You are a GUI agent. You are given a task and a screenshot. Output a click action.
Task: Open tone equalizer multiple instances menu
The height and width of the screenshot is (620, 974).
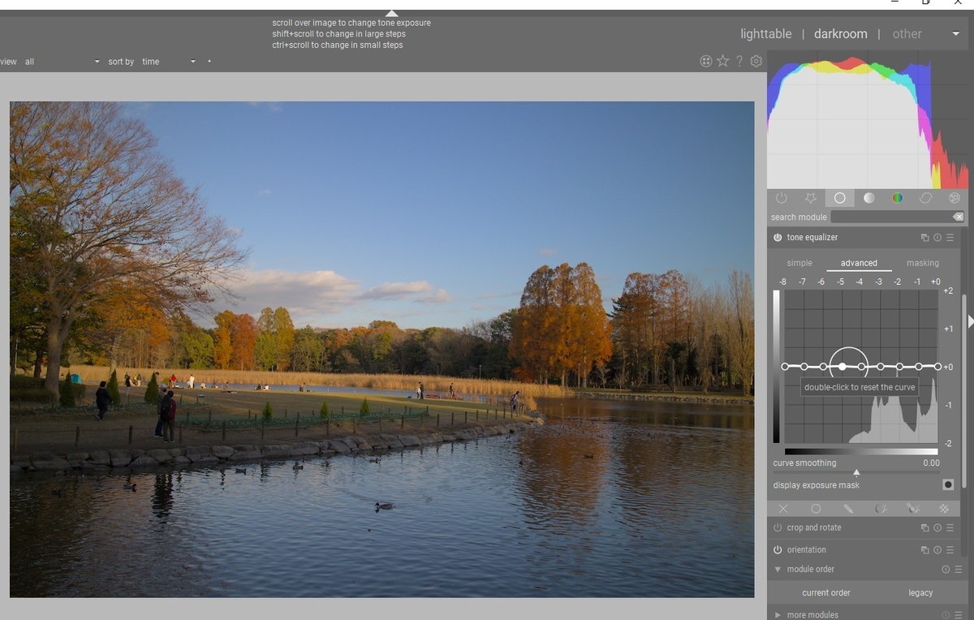tap(924, 238)
